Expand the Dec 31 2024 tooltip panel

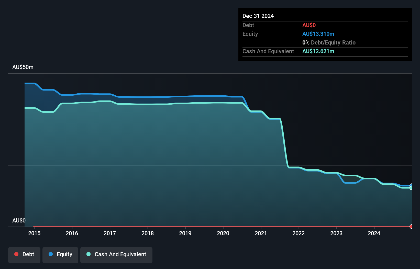coord(258,16)
